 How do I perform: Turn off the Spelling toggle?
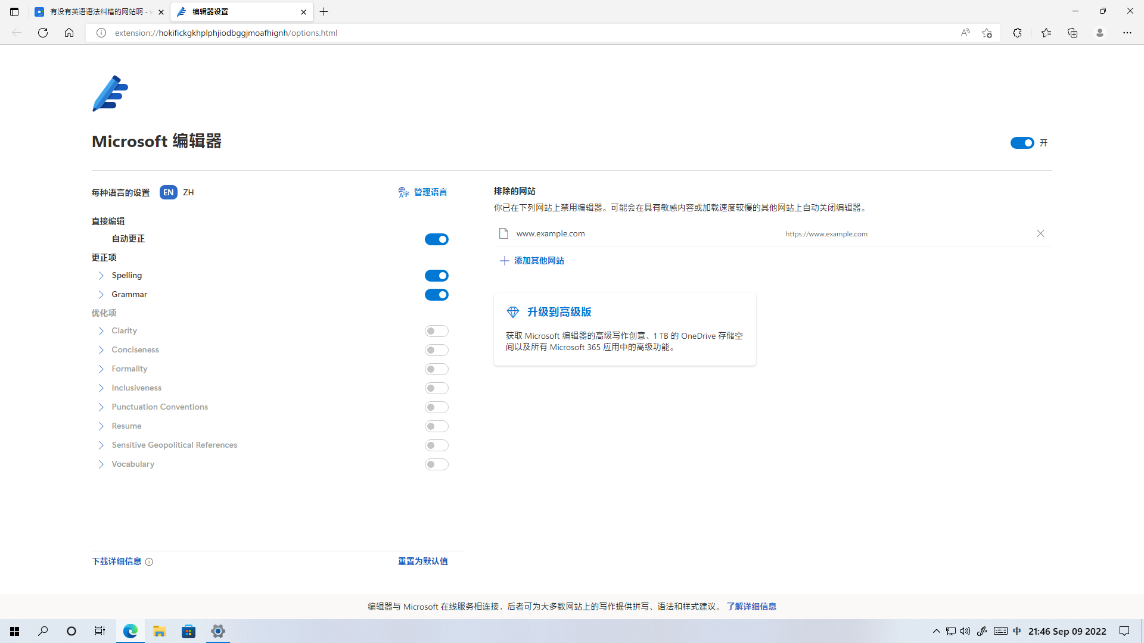click(436, 276)
